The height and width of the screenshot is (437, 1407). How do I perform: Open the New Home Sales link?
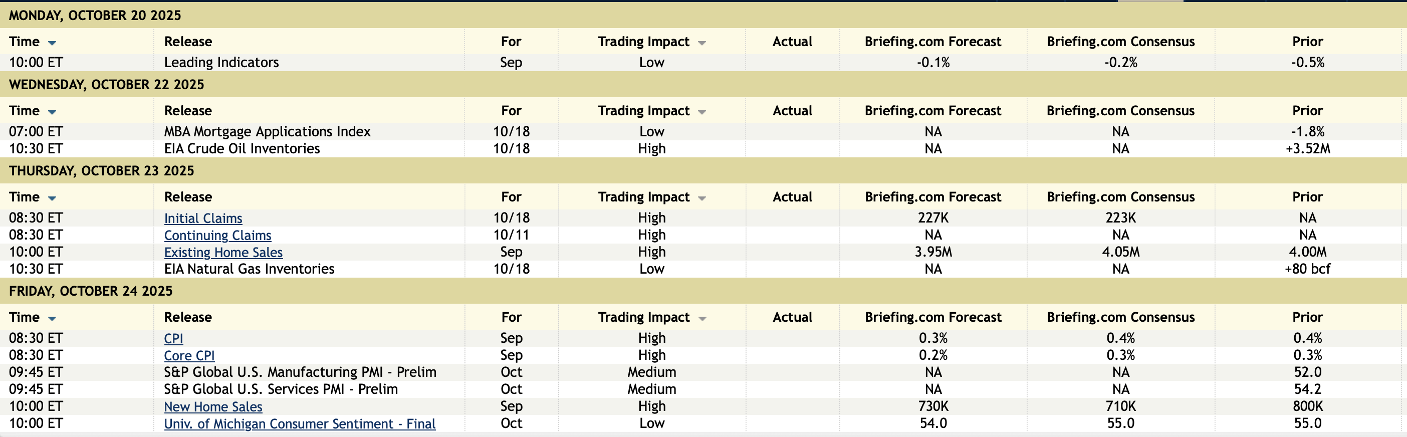213,407
